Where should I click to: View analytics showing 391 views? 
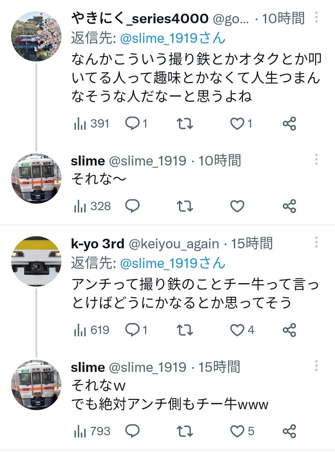click(92, 124)
